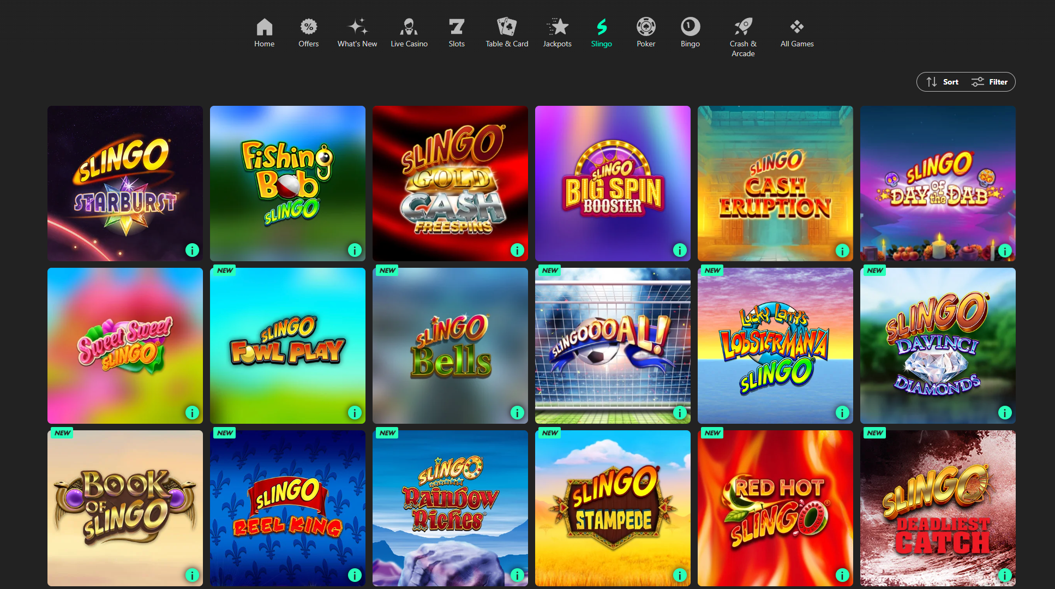The image size is (1055, 589).
Task: Open What's New sparkle icon
Action: click(x=357, y=27)
